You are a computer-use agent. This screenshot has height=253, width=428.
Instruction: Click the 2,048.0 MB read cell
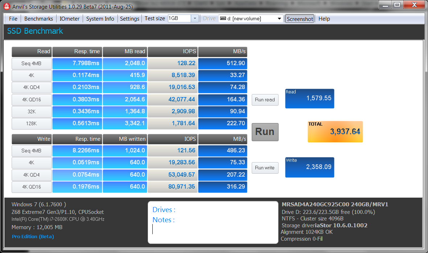[125, 63]
